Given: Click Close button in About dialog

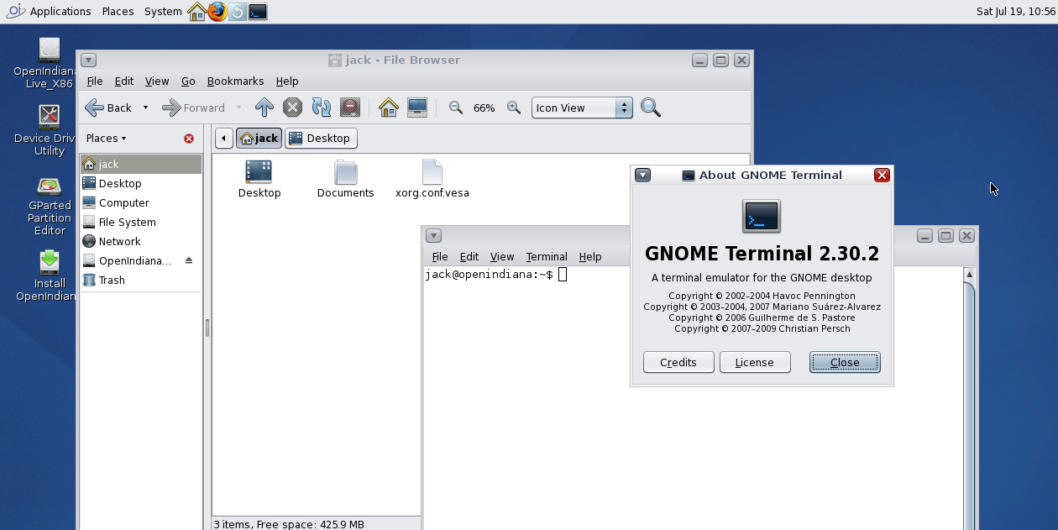Looking at the screenshot, I should coord(845,362).
